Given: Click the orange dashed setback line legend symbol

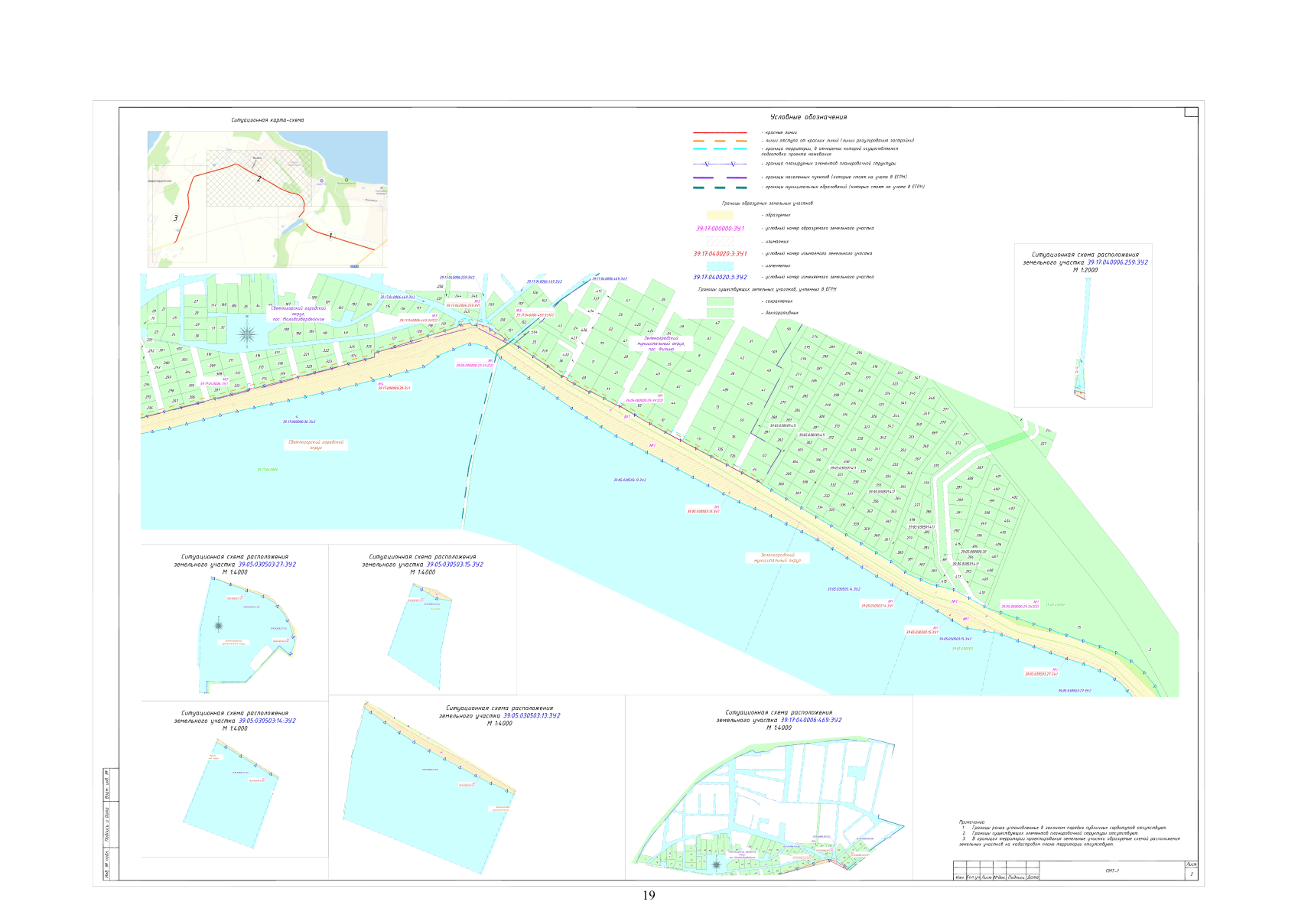Looking at the screenshot, I should click(720, 141).
